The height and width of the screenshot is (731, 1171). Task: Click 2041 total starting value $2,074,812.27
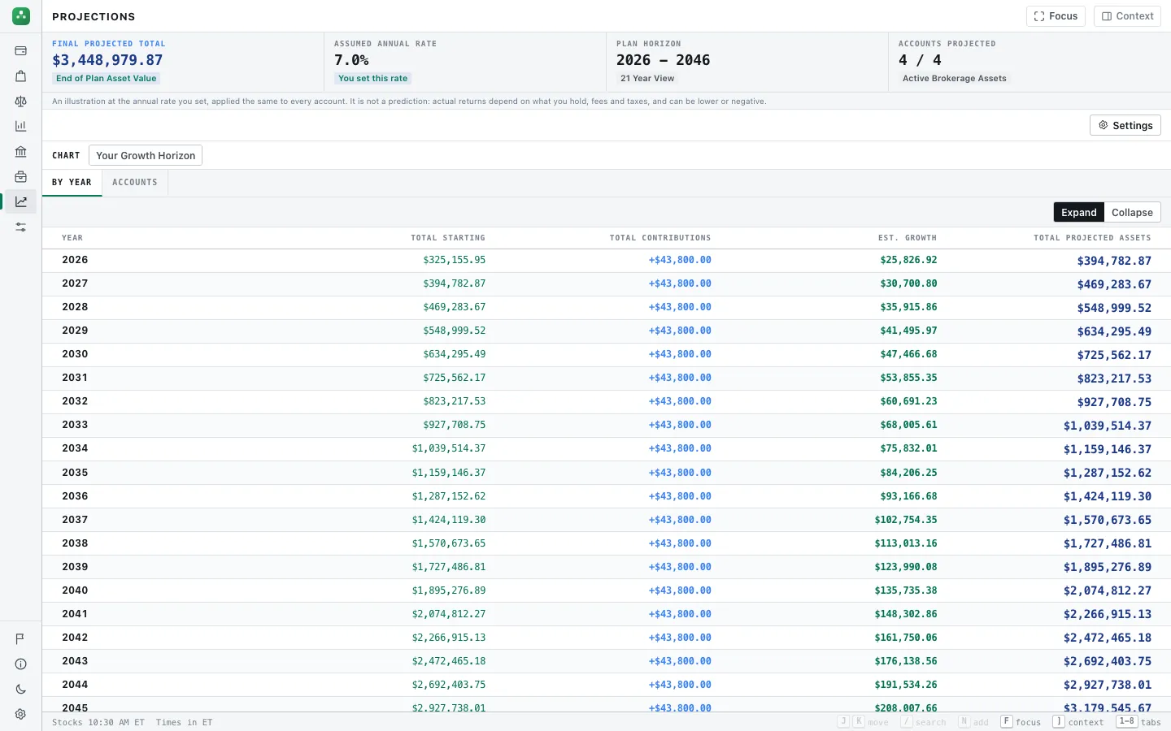[449, 614]
